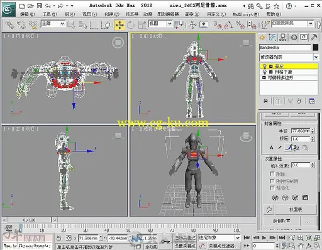The width and height of the screenshot is (322, 250).
Task: Open the Motion command panel tab
Action: tap(294, 38)
